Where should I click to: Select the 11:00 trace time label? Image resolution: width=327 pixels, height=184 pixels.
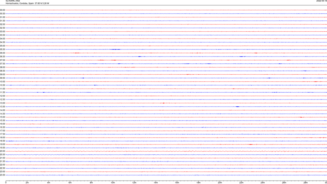2,89
